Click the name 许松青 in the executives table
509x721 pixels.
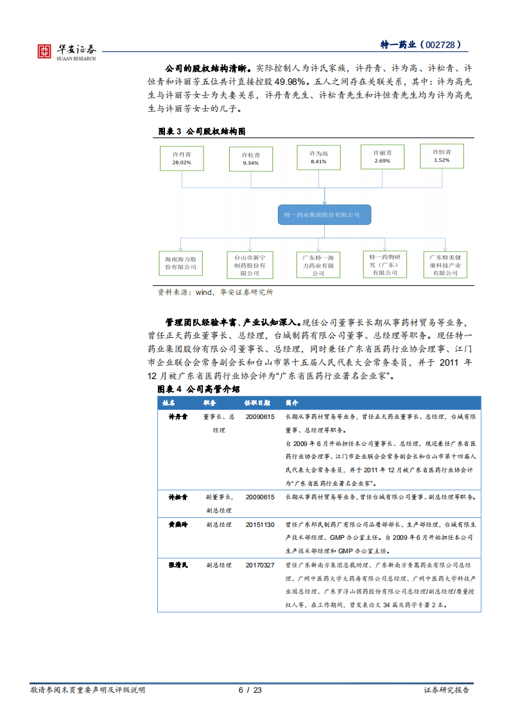coord(178,497)
